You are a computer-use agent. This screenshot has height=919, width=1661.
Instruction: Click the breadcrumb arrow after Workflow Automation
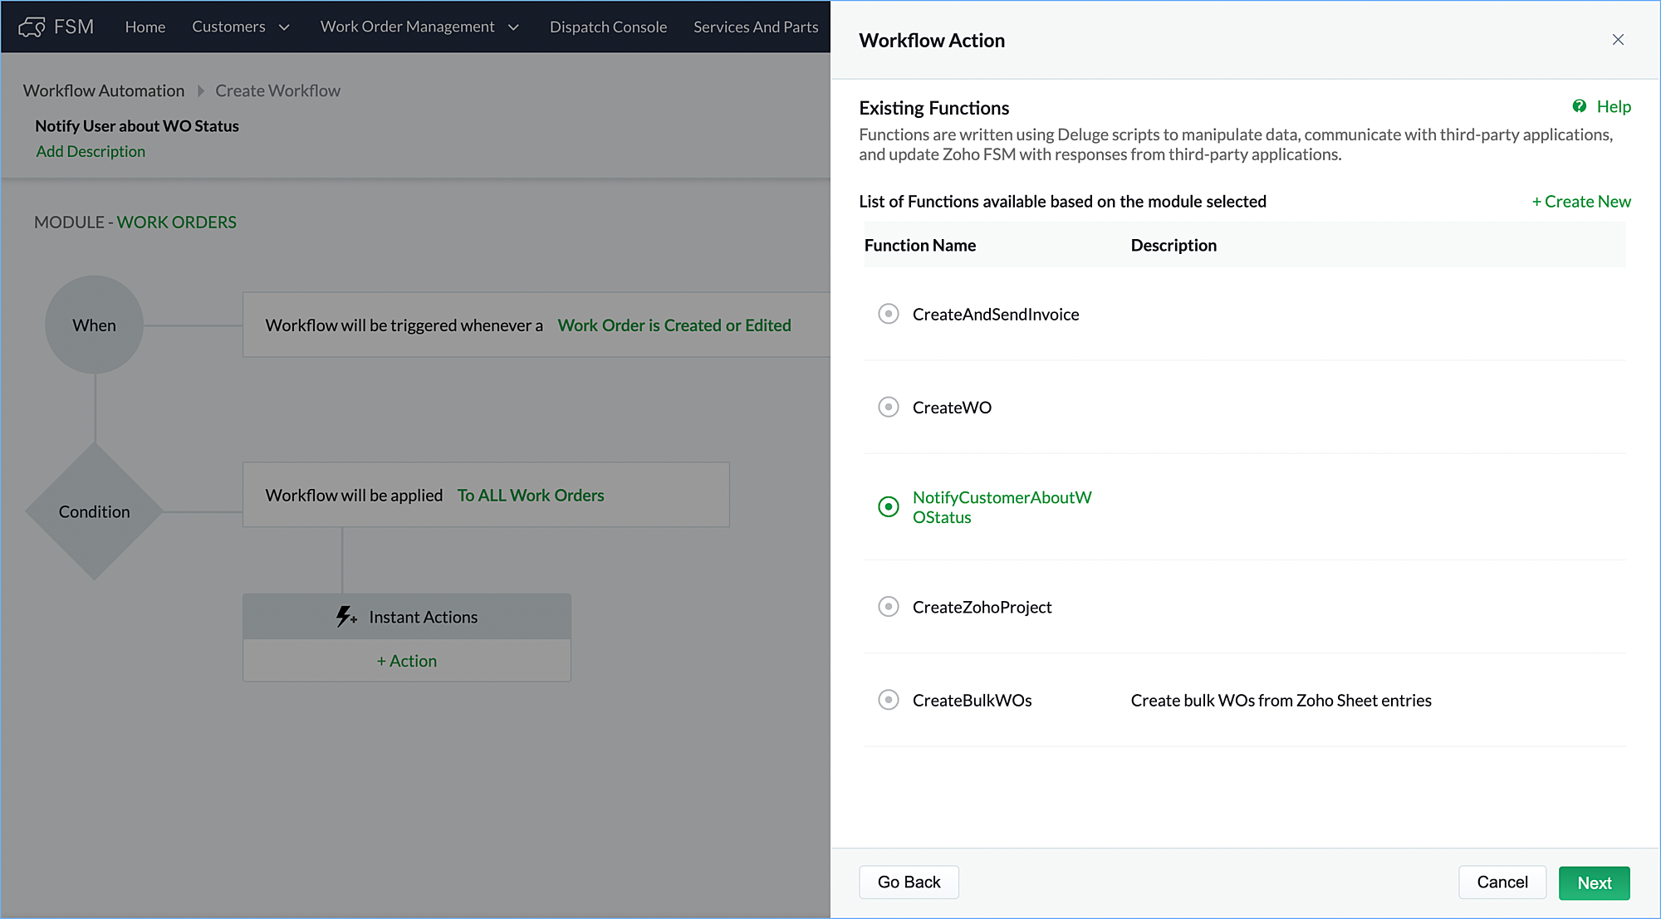point(200,91)
